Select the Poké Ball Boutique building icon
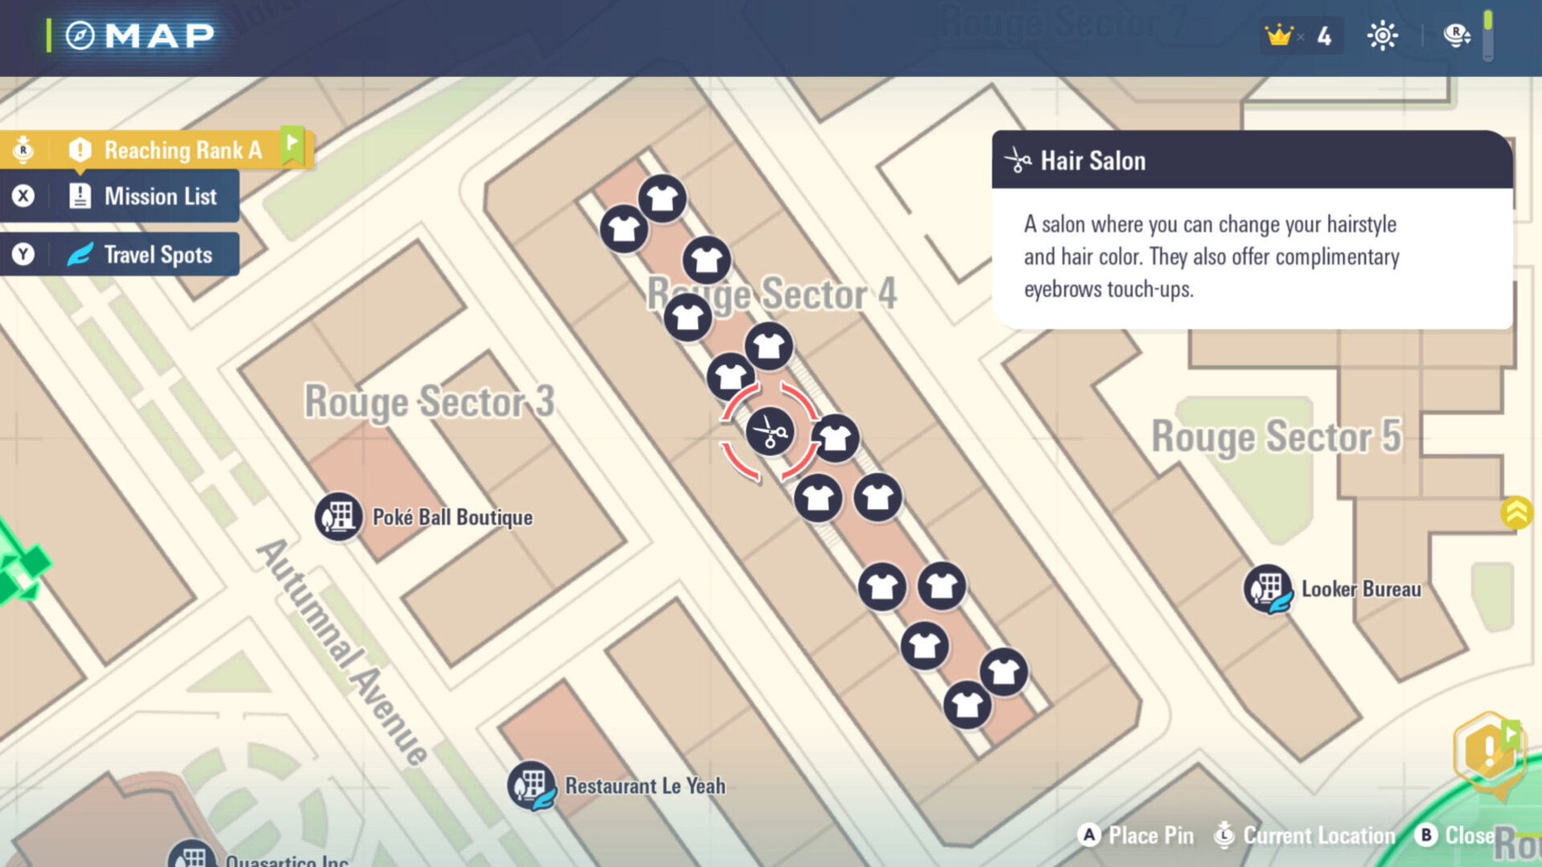Image resolution: width=1542 pixels, height=867 pixels. click(x=338, y=517)
